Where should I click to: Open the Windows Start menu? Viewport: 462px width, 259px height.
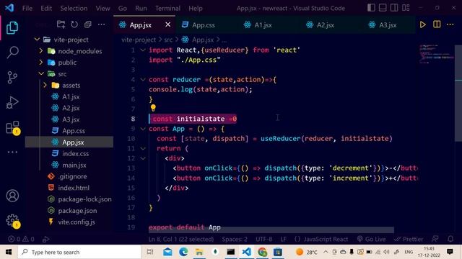[9, 252]
